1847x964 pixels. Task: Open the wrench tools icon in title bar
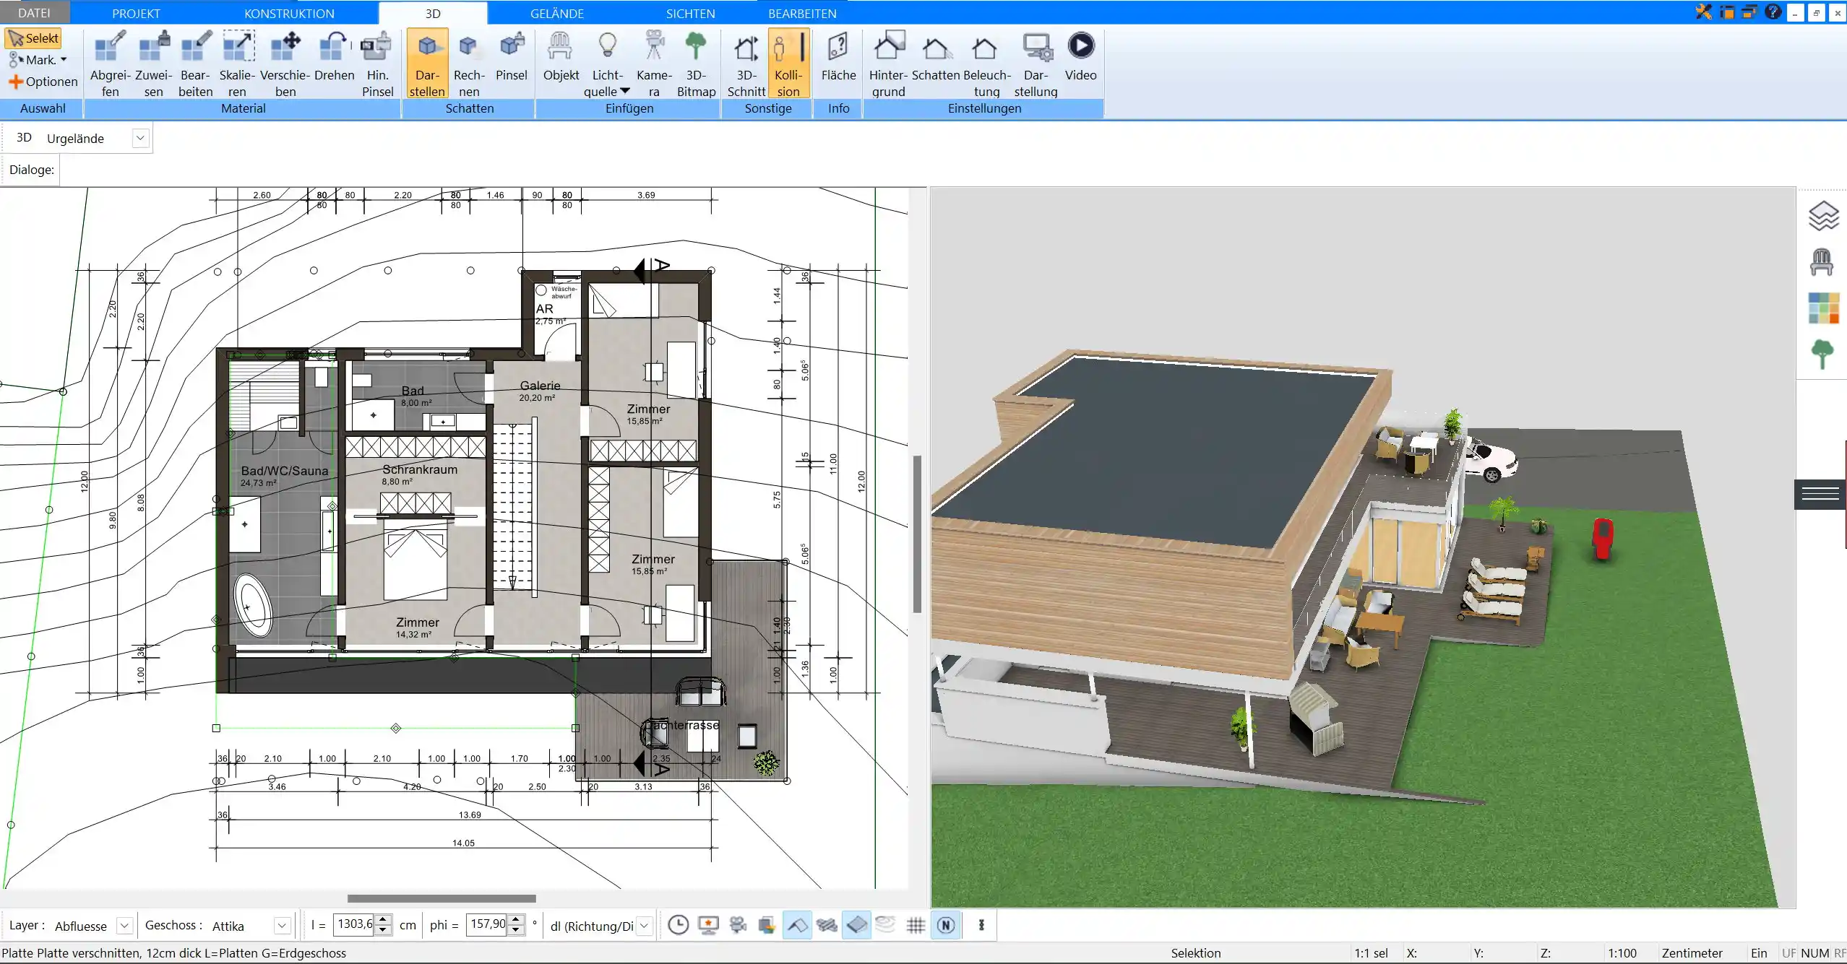point(1703,12)
